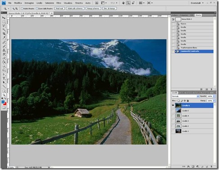Image resolution: width=219 pixels, height=170 pixels.
Task: Click the Pixel reali button
Action: pyautogui.click(x=59, y=9)
